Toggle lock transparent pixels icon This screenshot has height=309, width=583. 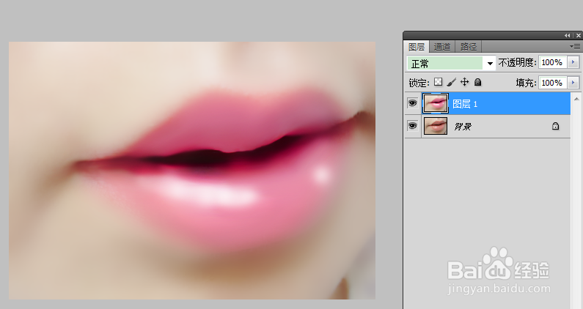(x=439, y=82)
